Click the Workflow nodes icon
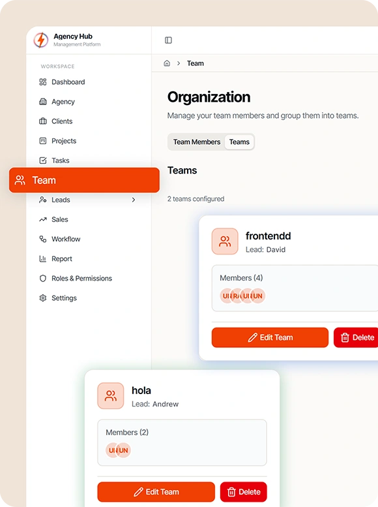Viewport: 378px width, 507px height. pos(42,239)
